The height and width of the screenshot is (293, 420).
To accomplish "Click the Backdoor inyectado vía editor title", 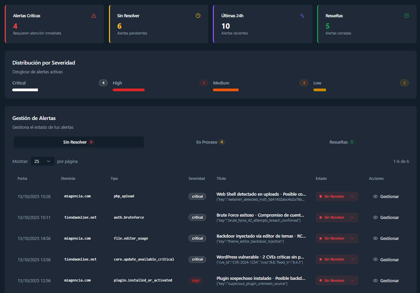I will (261, 236).
